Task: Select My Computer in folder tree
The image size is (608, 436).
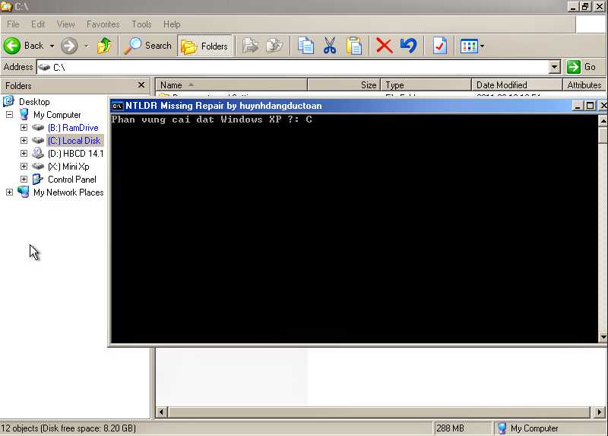Action: pyautogui.click(x=57, y=115)
